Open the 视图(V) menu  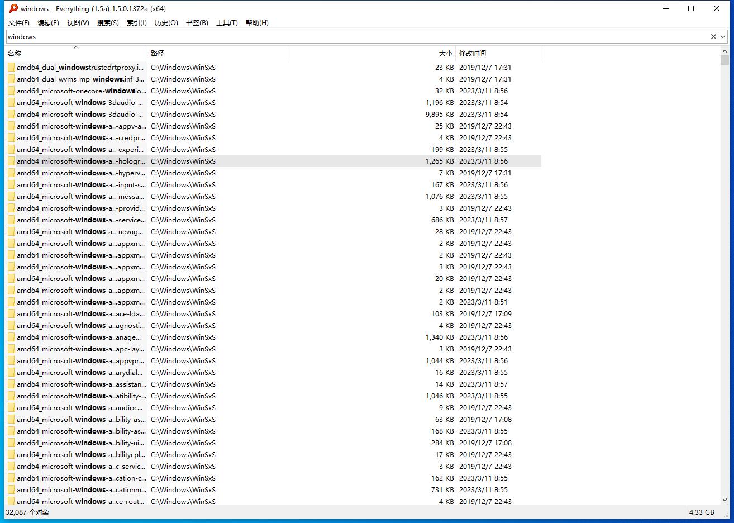(78, 23)
